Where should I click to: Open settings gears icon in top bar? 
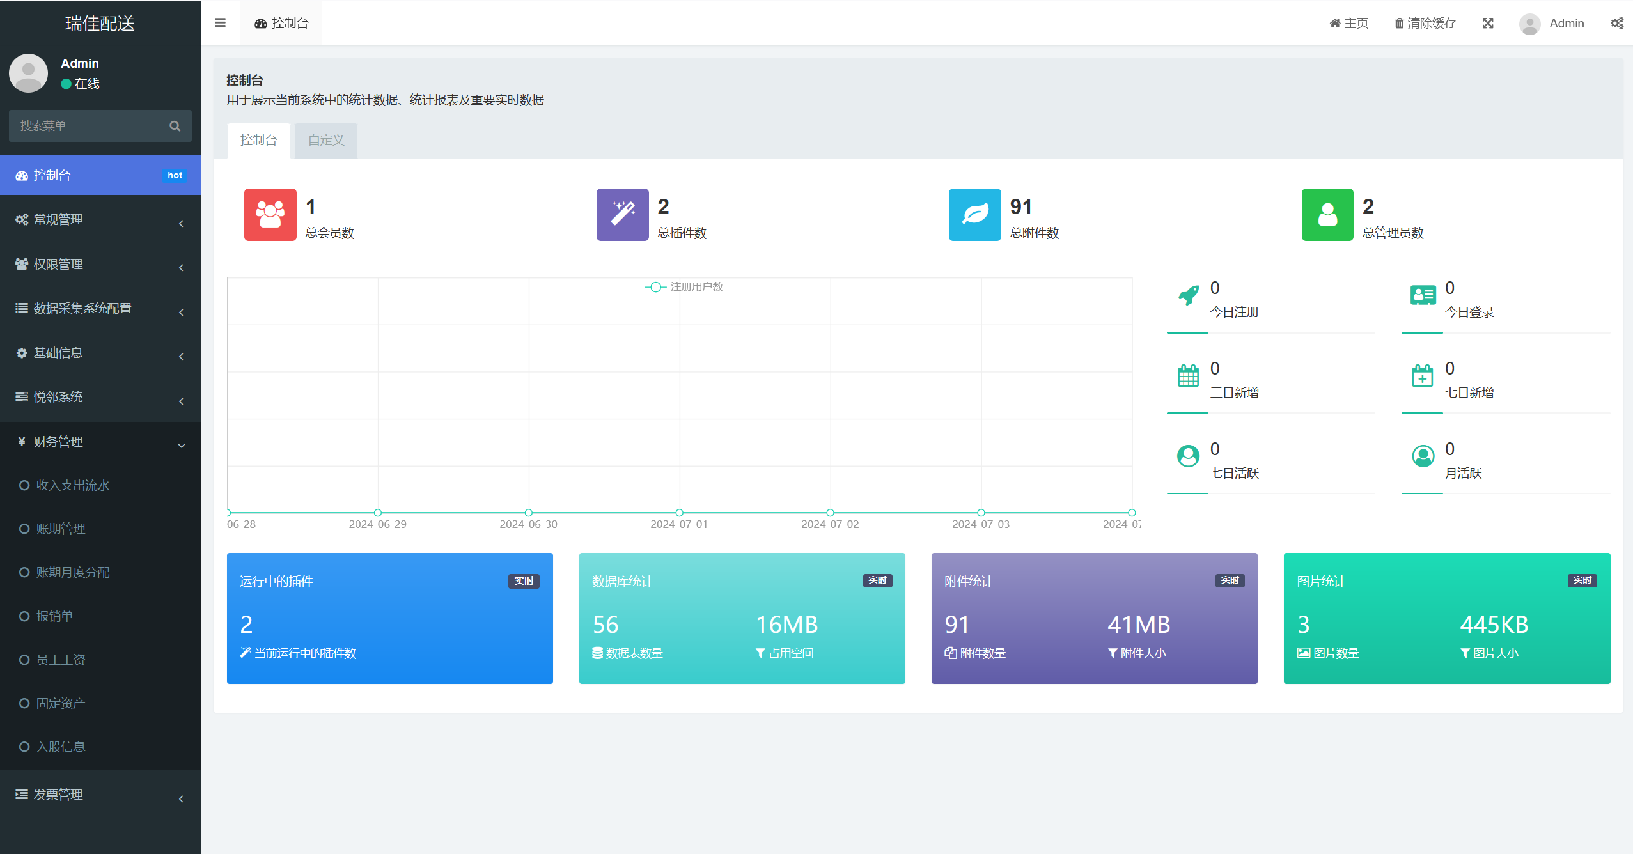(x=1616, y=24)
